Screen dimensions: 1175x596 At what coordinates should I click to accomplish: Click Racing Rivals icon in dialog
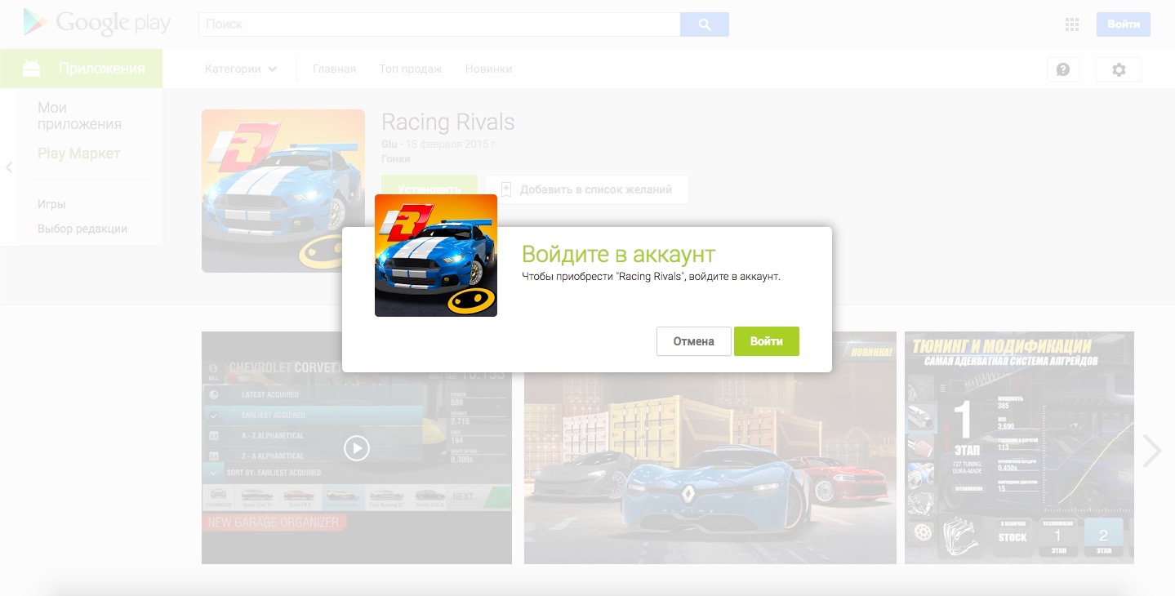coord(436,256)
